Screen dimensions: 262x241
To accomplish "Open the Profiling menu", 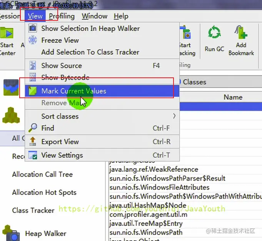I will click(62, 16).
